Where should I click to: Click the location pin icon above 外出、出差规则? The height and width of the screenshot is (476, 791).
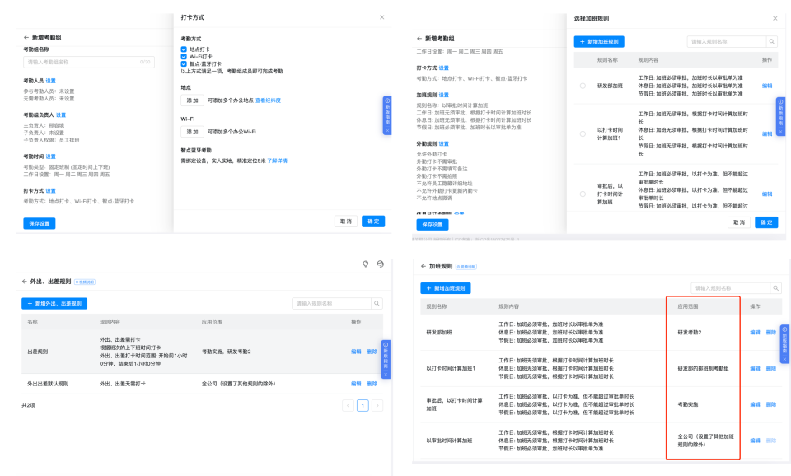[366, 264]
